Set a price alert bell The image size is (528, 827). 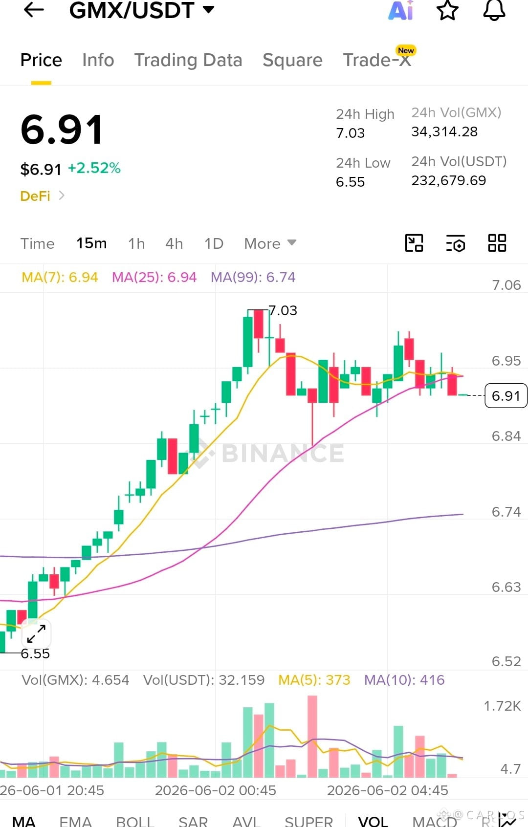[x=494, y=10]
